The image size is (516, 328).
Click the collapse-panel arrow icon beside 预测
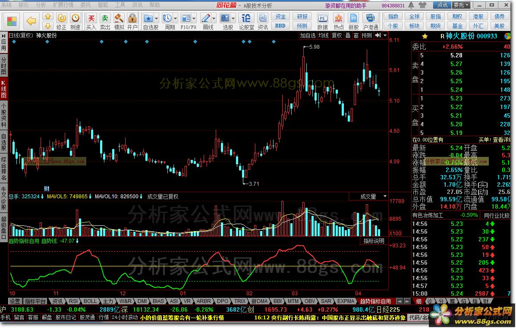(378, 35)
